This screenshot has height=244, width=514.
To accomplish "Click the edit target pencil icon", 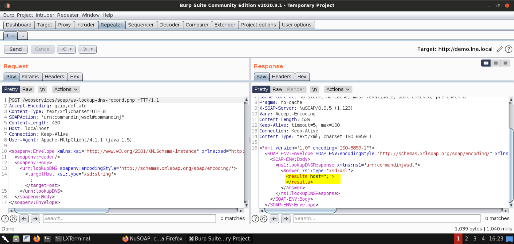I will [499, 49].
